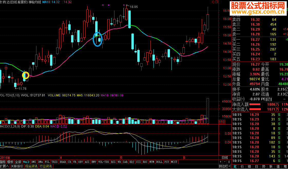Select the FSL indicator tab
288x169 pixels.
click(x=47, y=162)
